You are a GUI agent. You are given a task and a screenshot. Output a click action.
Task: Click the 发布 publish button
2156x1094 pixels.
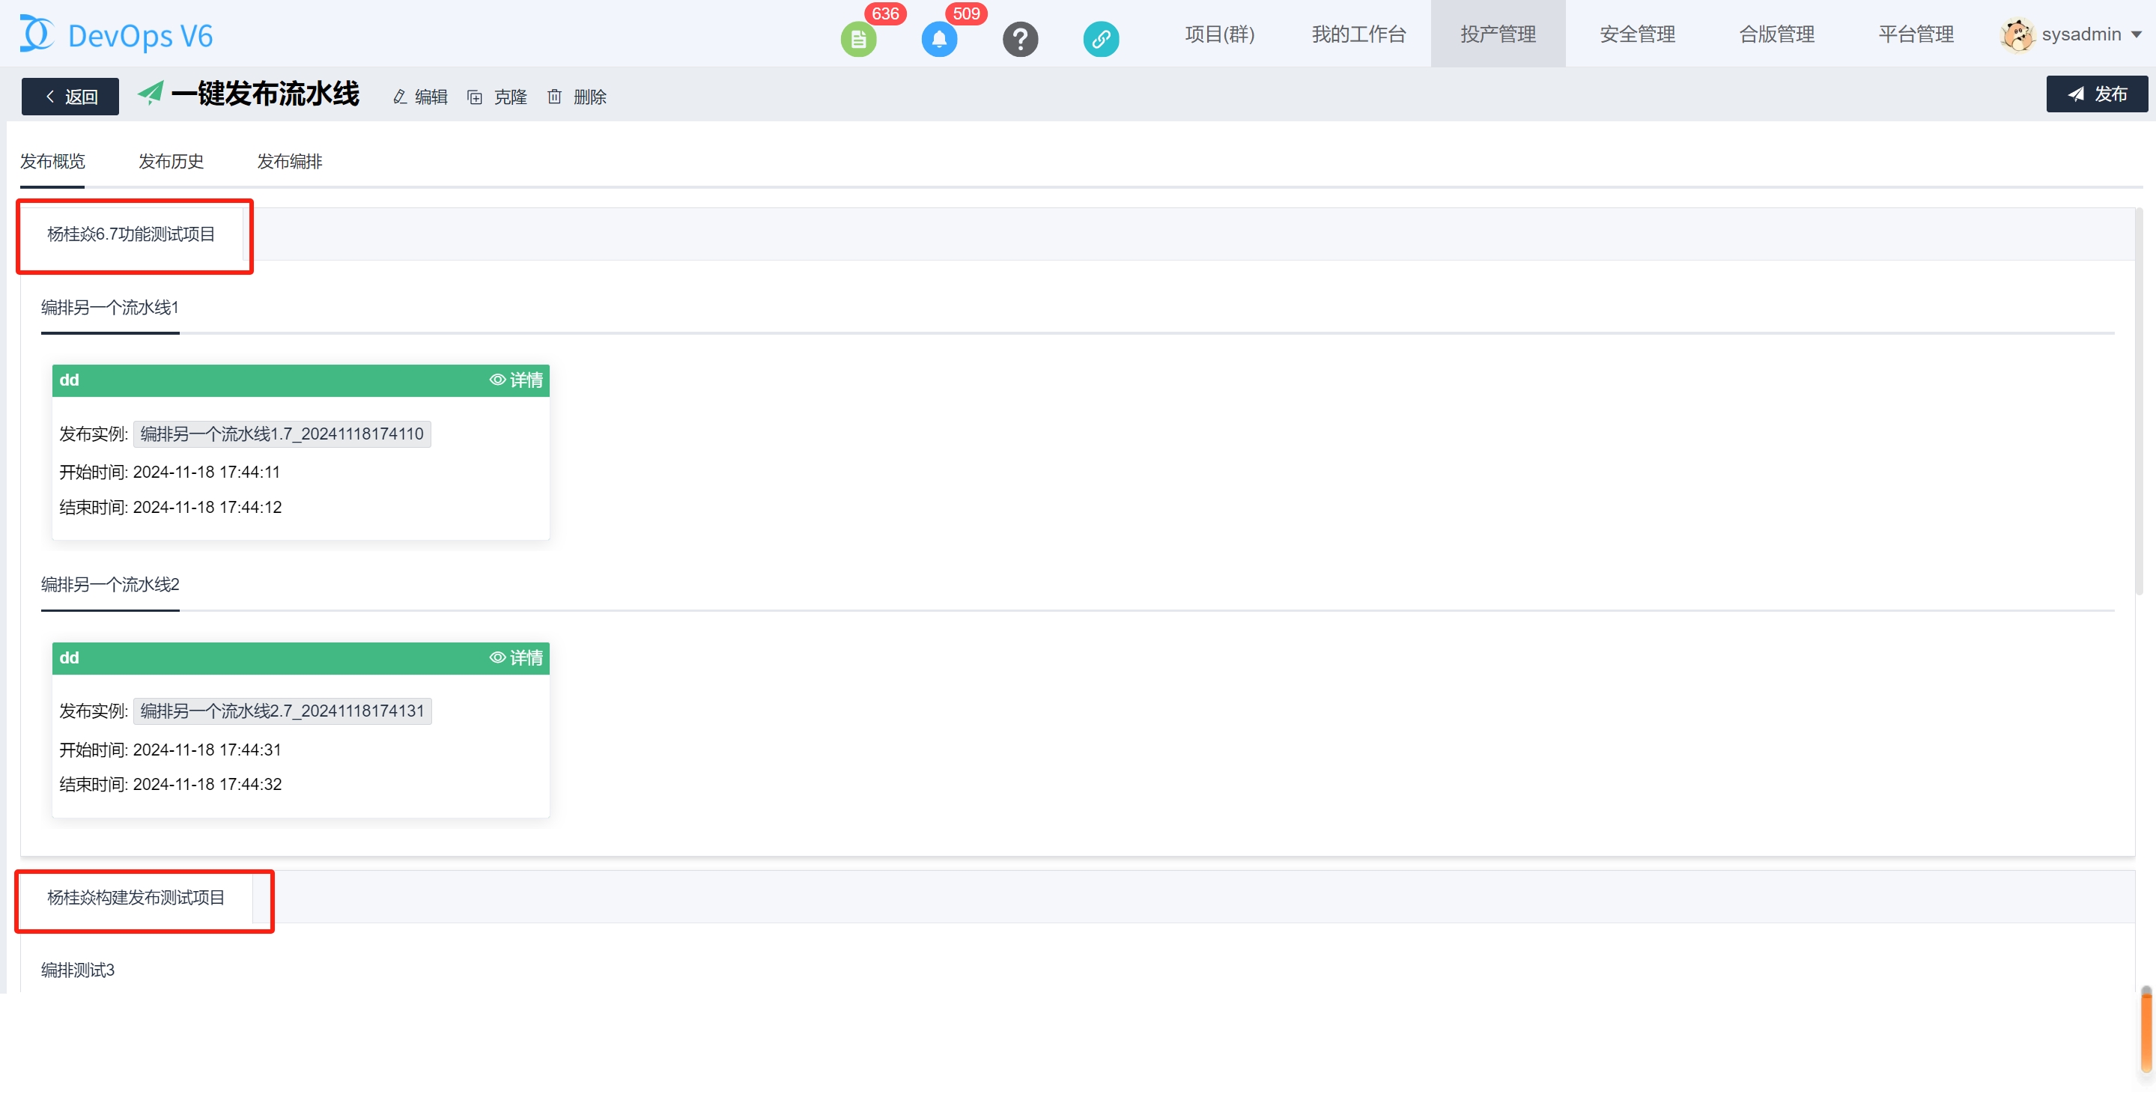coord(2097,94)
